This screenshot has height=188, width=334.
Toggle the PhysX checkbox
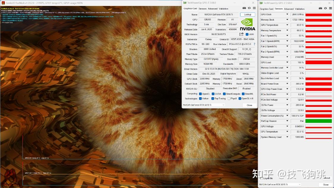point(229,98)
